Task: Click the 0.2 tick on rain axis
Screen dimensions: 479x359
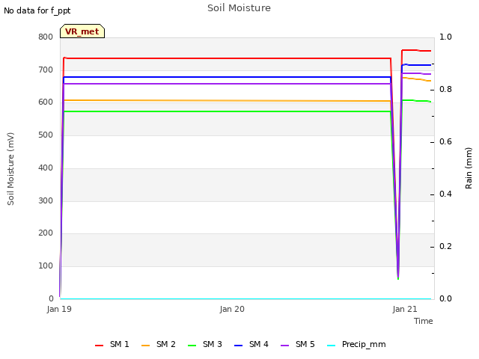Action: (445, 247)
